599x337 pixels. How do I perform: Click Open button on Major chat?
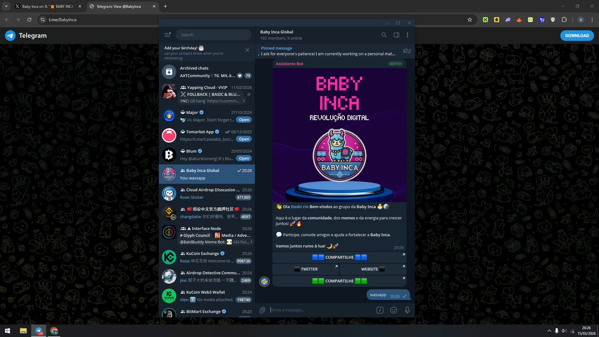(244, 120)
